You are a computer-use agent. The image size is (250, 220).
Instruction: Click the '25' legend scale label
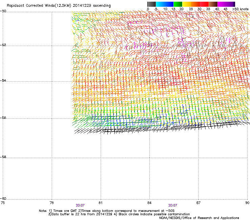191,9
